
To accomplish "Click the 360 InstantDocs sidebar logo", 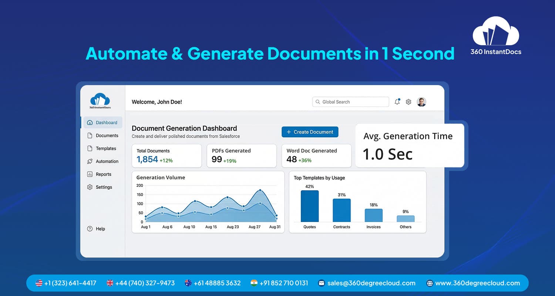I will 100,101.
